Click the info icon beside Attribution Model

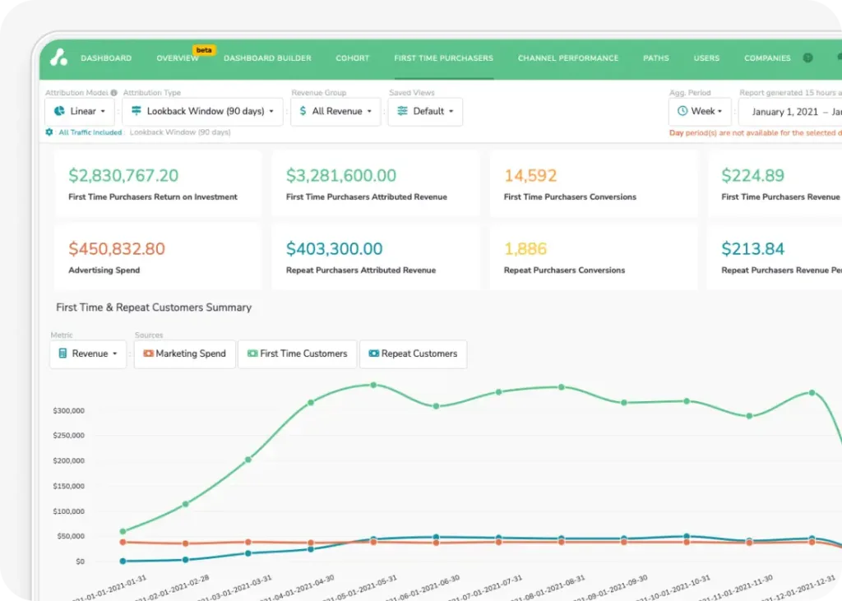tap(113, 93)
